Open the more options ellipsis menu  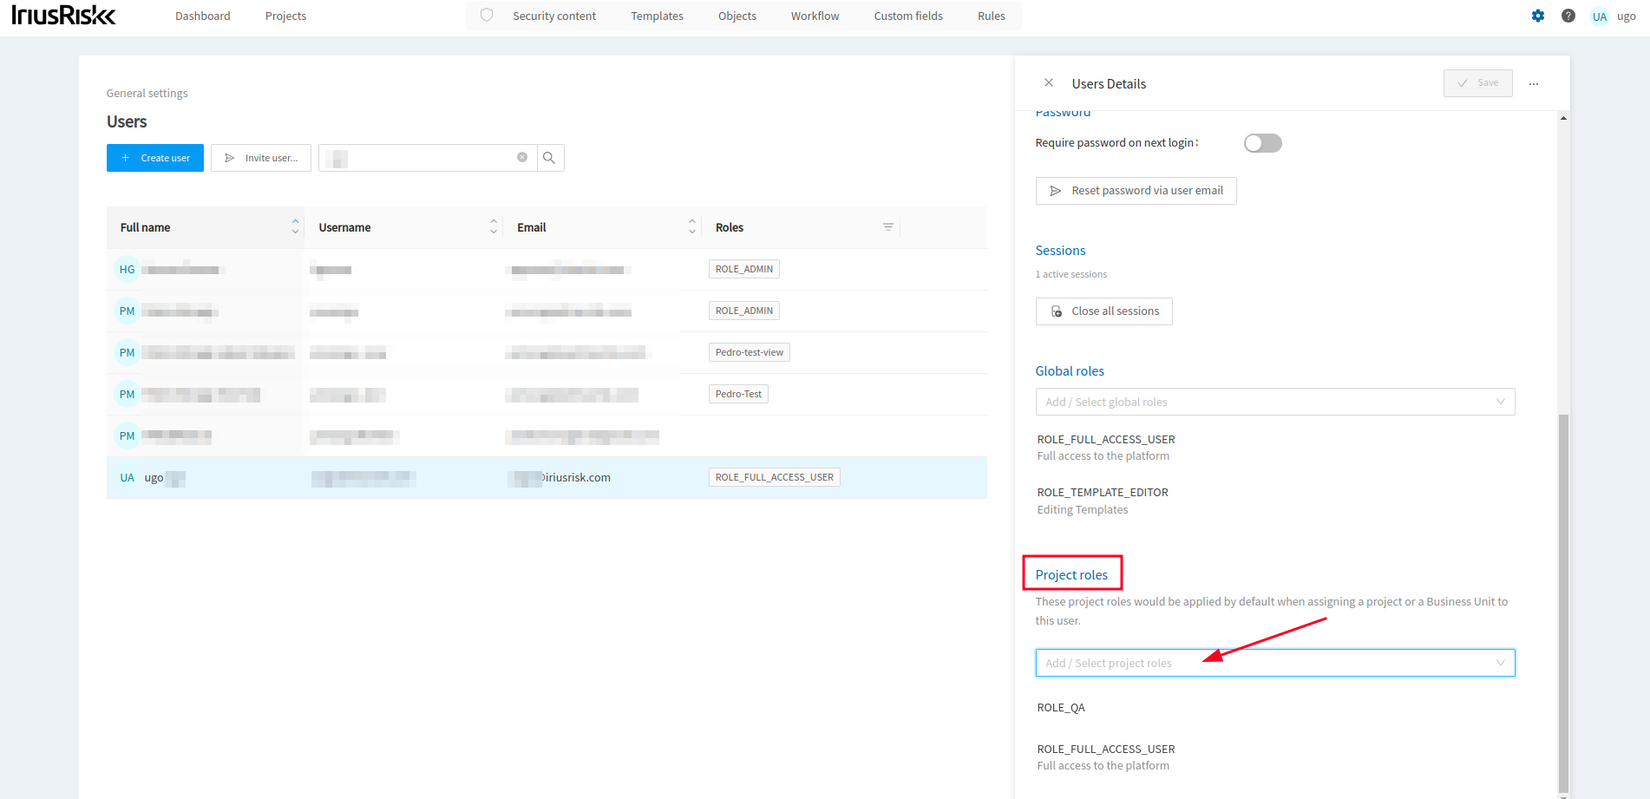(1534, 83)
